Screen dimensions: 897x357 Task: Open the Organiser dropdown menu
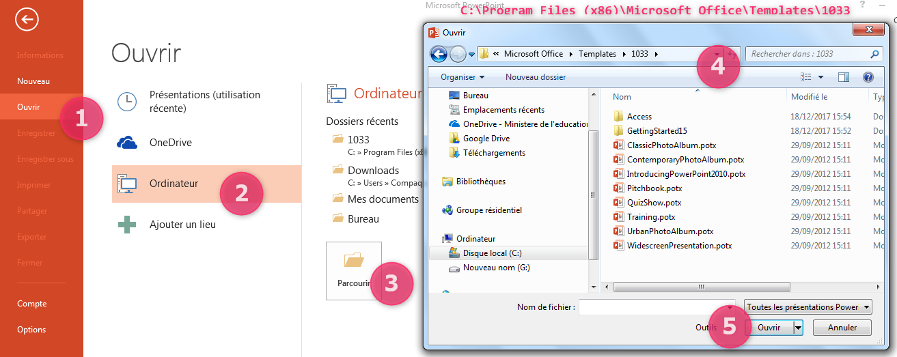pos(463,77)
